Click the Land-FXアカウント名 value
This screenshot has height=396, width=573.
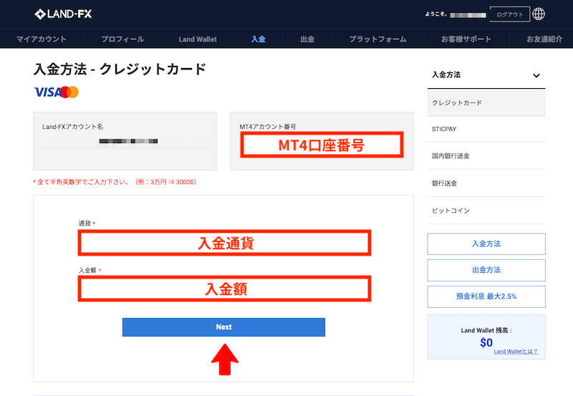click(128, 141)
